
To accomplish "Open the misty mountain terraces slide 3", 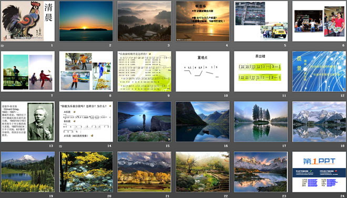I will (x=144, y=21).
